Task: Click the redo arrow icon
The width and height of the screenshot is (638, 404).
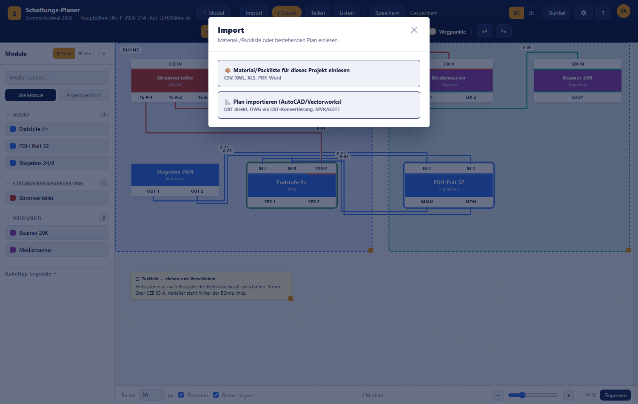Action: (504, 31)
